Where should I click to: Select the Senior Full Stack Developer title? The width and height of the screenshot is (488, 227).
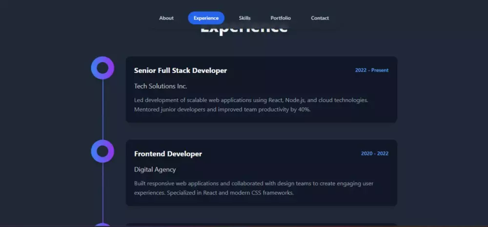coord(180,70)
